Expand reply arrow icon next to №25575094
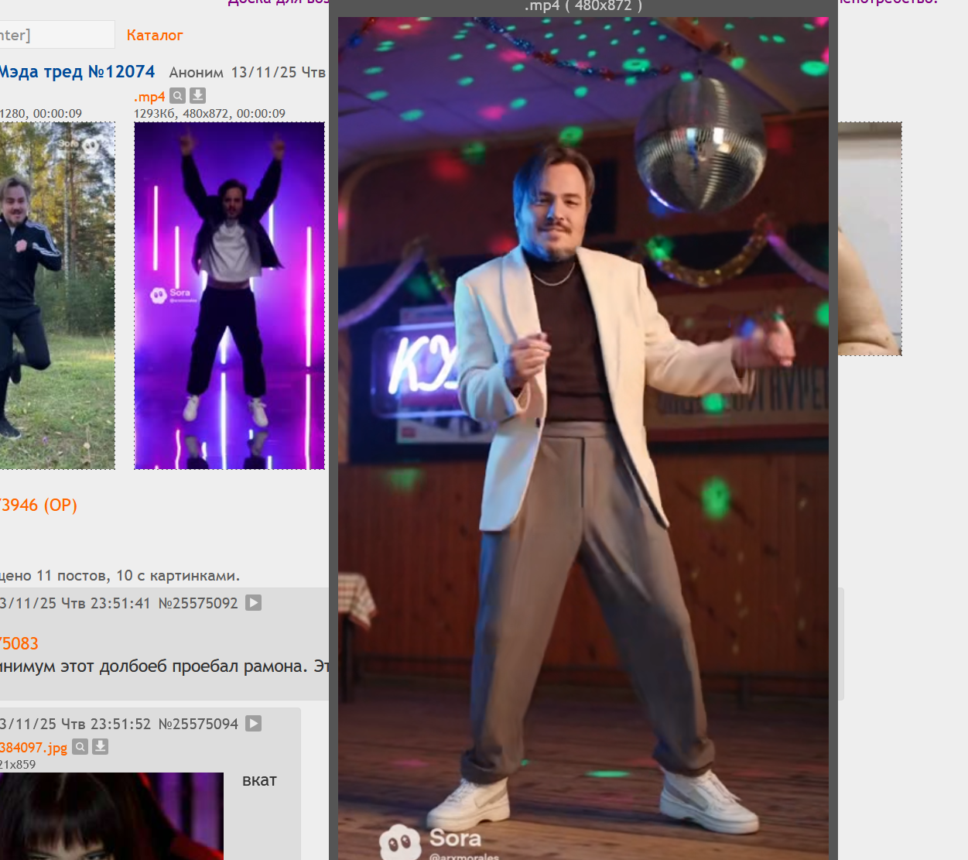The width and height of the screenshot is (968, 860). 254,723
